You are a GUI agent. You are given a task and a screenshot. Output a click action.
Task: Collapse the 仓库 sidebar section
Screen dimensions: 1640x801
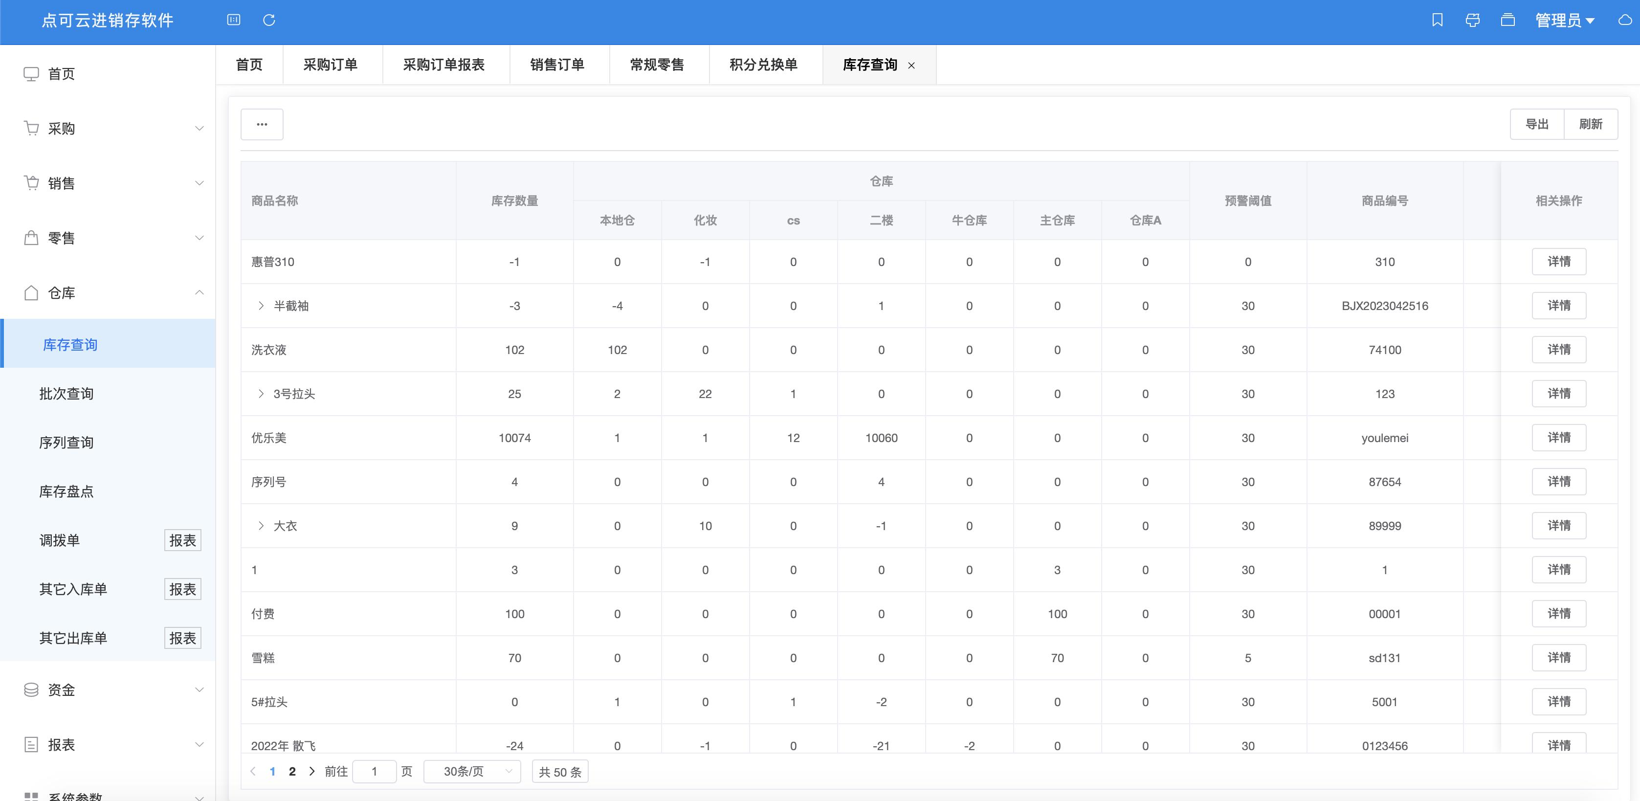click(x=200, y=293)
